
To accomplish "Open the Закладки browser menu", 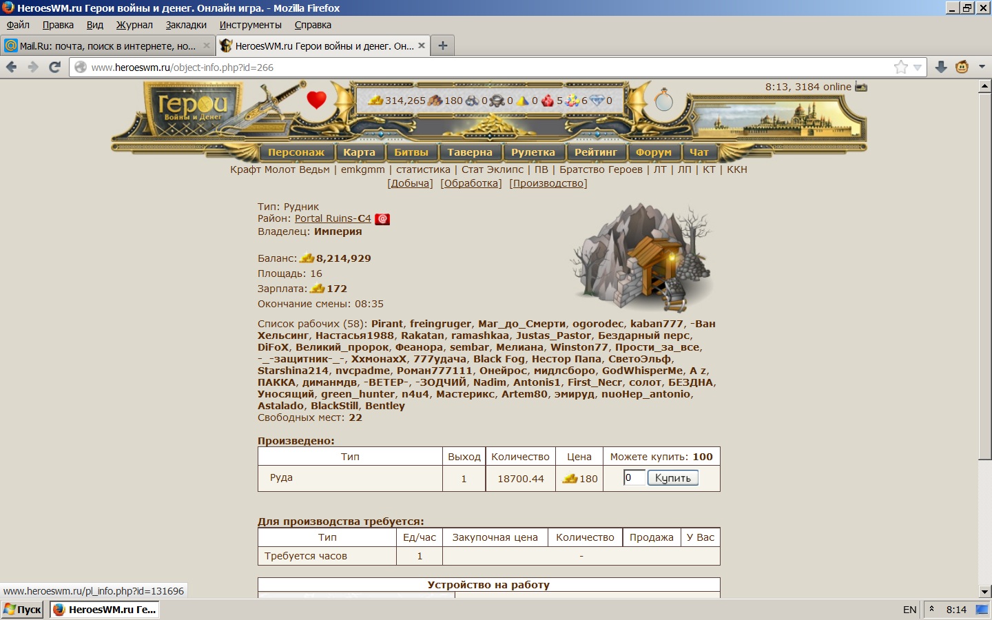I will tap(186, 25).
